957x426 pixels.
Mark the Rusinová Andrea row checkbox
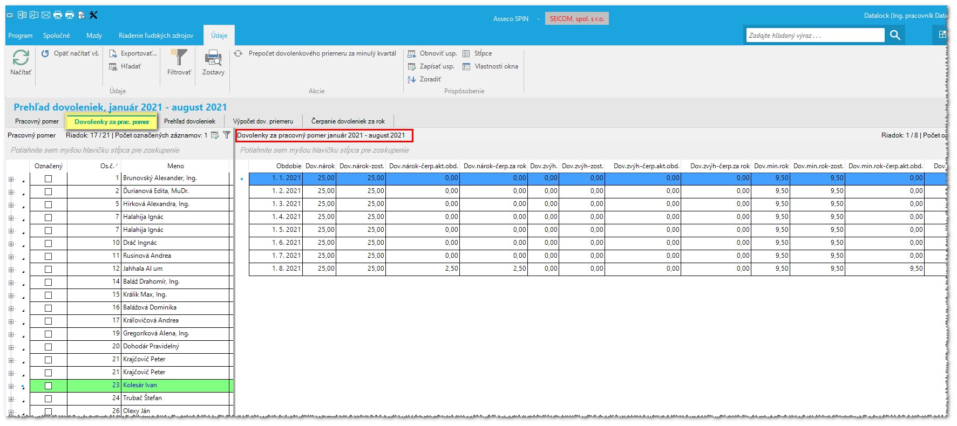point(49,256)
